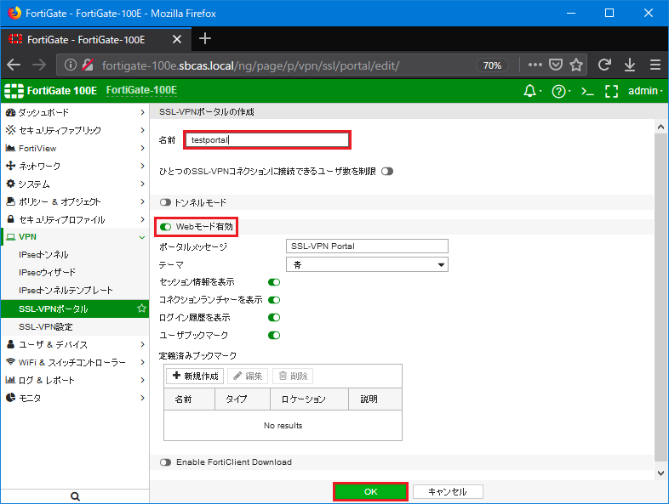The width and height of the screenshot is (669, 504).
Task: Collapse the VPN menu chevron
Action: (142, 237)
